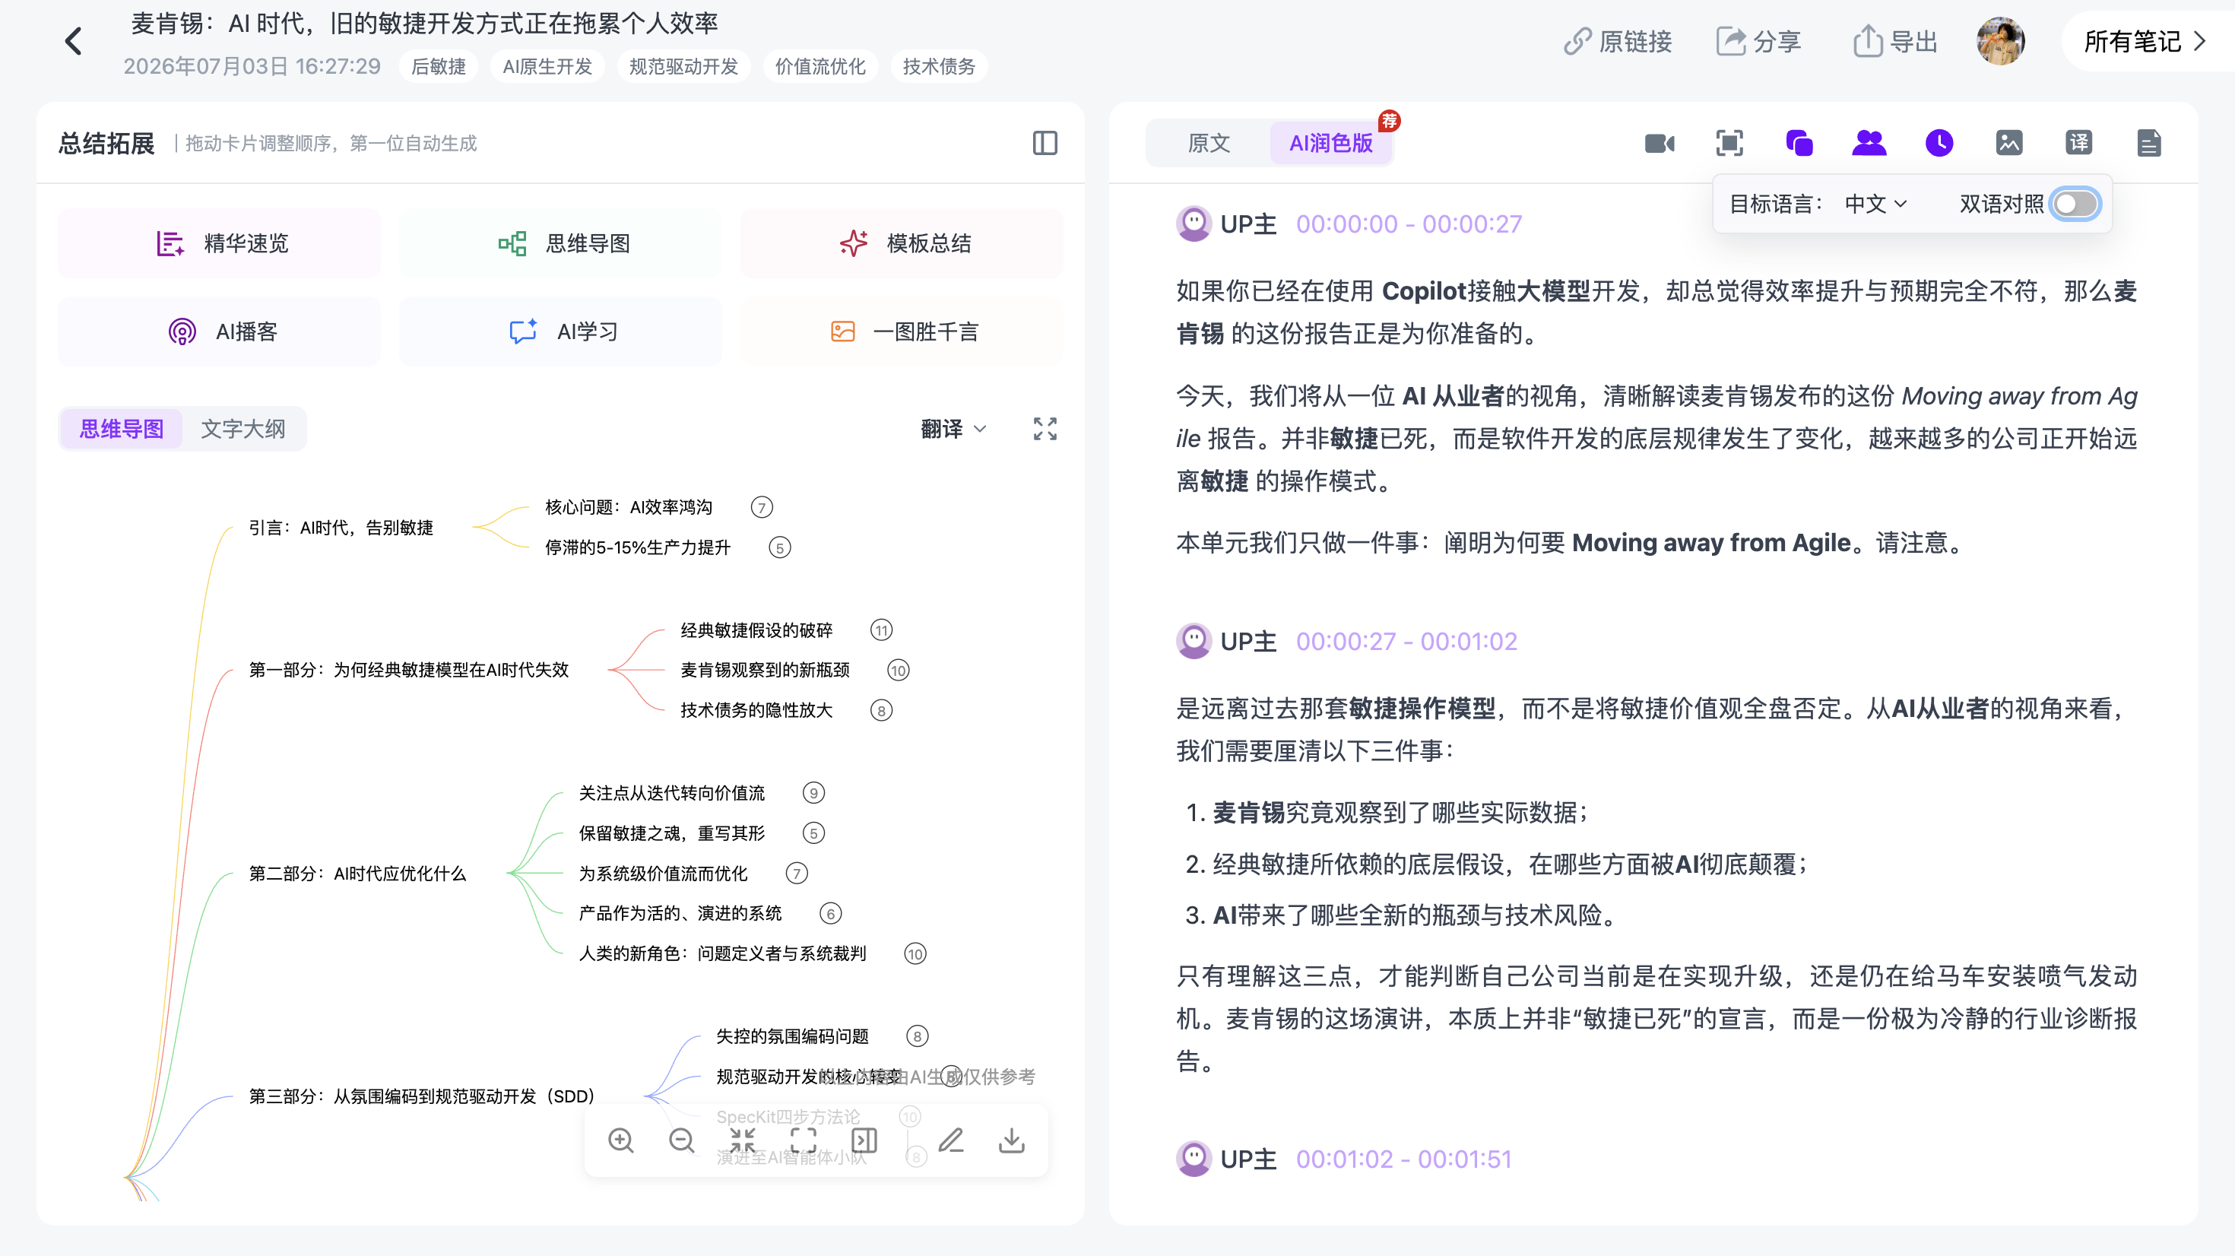Select the AI润色版 tab
Image resolution: width=2235 pixels, height=1256 pixels.
point(1331,143)
